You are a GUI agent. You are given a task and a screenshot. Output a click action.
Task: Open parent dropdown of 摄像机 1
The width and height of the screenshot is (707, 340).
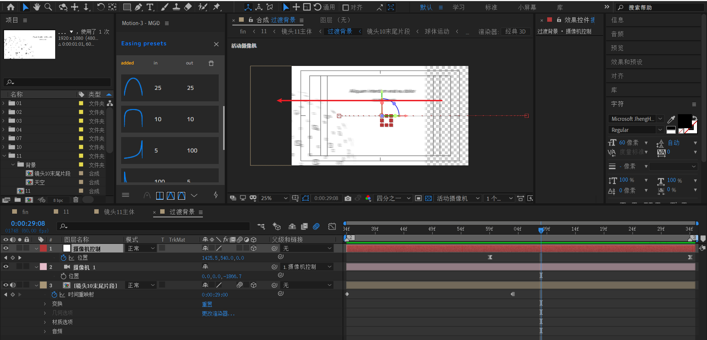(x=307, y=267)
